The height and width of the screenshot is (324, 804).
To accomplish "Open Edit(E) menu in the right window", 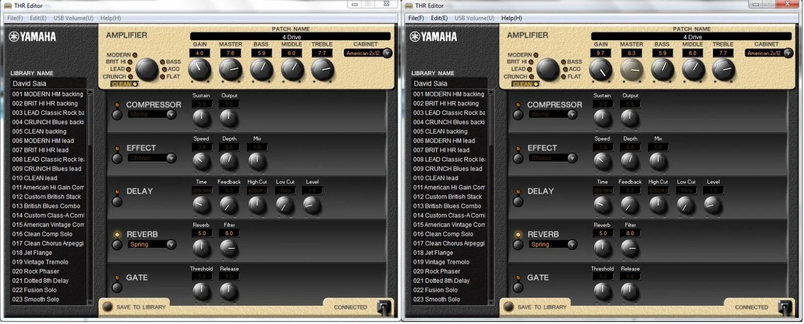I will tap(439, 18).
